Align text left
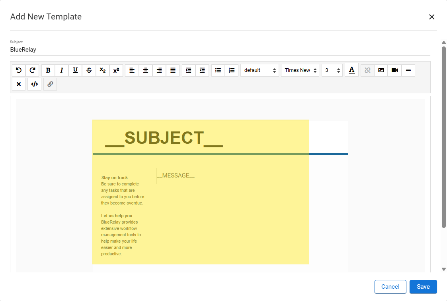 [132, 70]
